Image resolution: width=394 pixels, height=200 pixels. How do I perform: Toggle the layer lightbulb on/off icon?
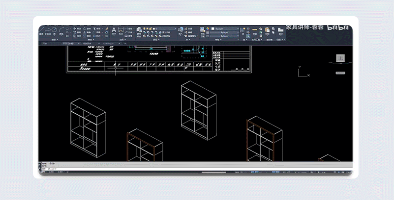(x=144, y=28)
